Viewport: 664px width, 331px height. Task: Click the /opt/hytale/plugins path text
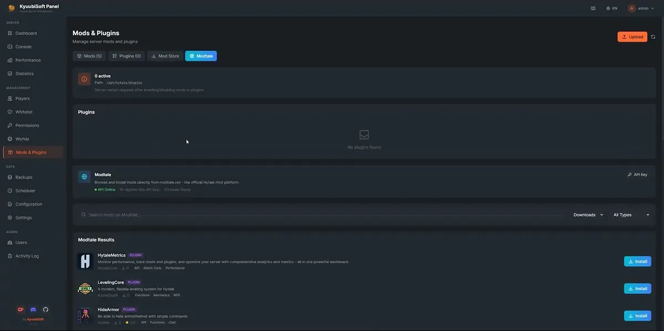click(124, 83)
